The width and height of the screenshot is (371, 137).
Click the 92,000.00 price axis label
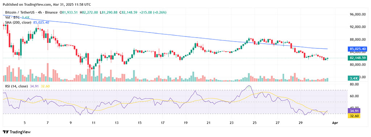pyautogui.click(x=358, y=27)
